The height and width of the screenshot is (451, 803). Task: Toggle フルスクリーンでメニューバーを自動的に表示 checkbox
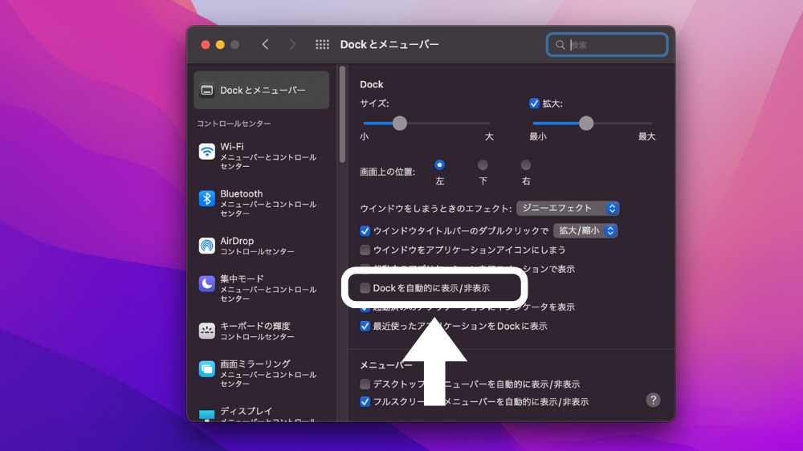coord(365,402)
